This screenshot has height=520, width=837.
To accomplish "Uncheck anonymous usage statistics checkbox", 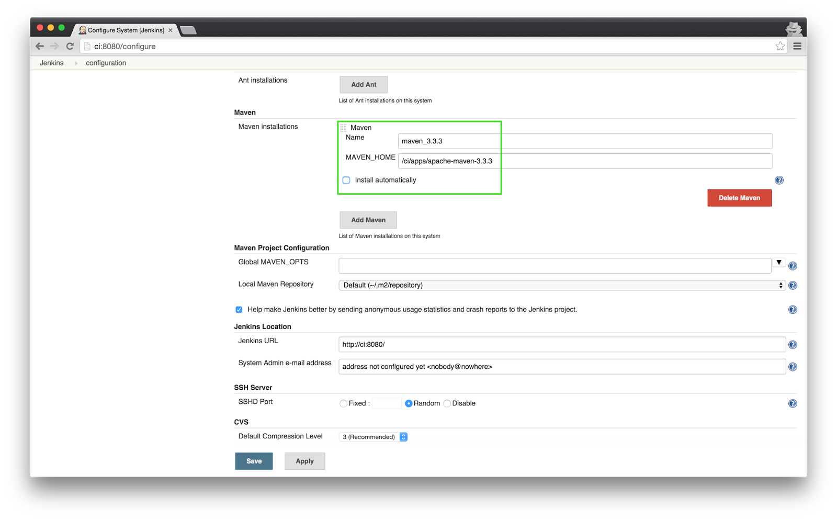I will click(239, 310).
